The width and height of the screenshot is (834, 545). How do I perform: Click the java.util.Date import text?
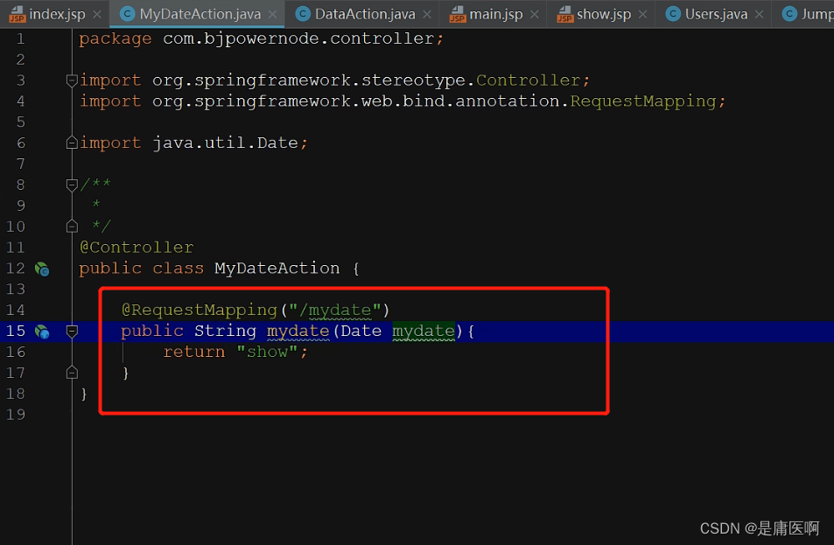pyautogui.click(x=225, y=143)
